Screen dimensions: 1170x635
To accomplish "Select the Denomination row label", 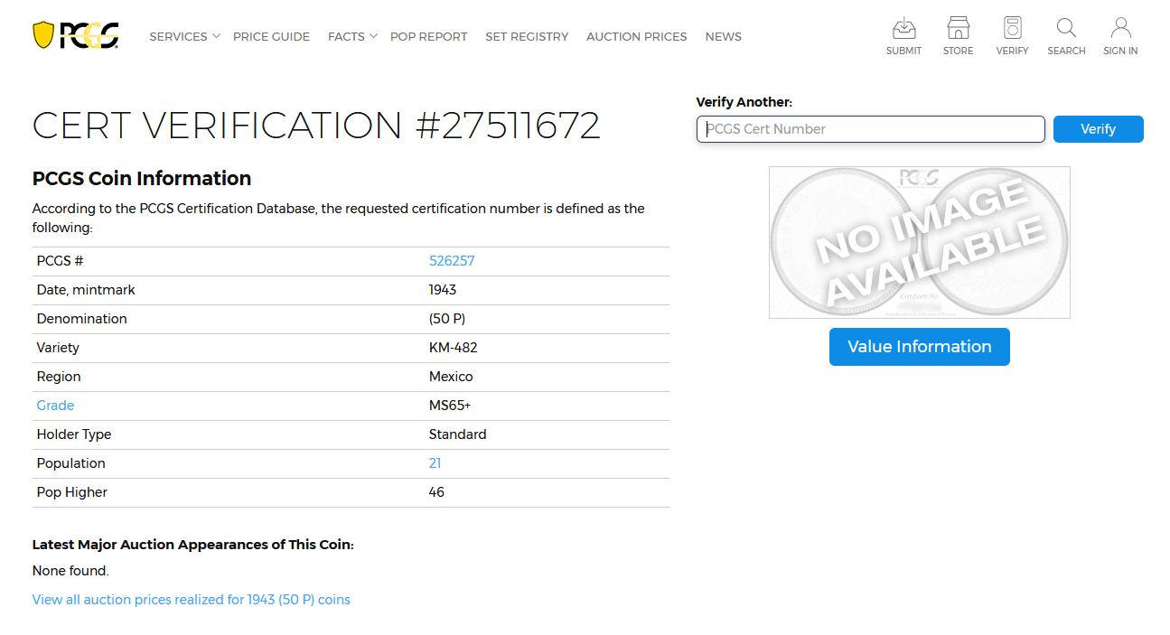I will (x=82, y=319).
